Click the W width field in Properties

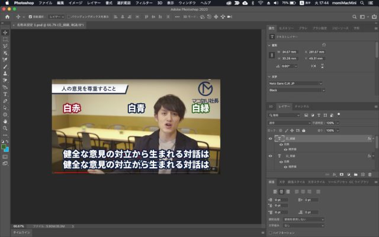coord(290,52)
